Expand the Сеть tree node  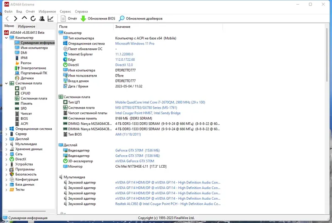6,154
